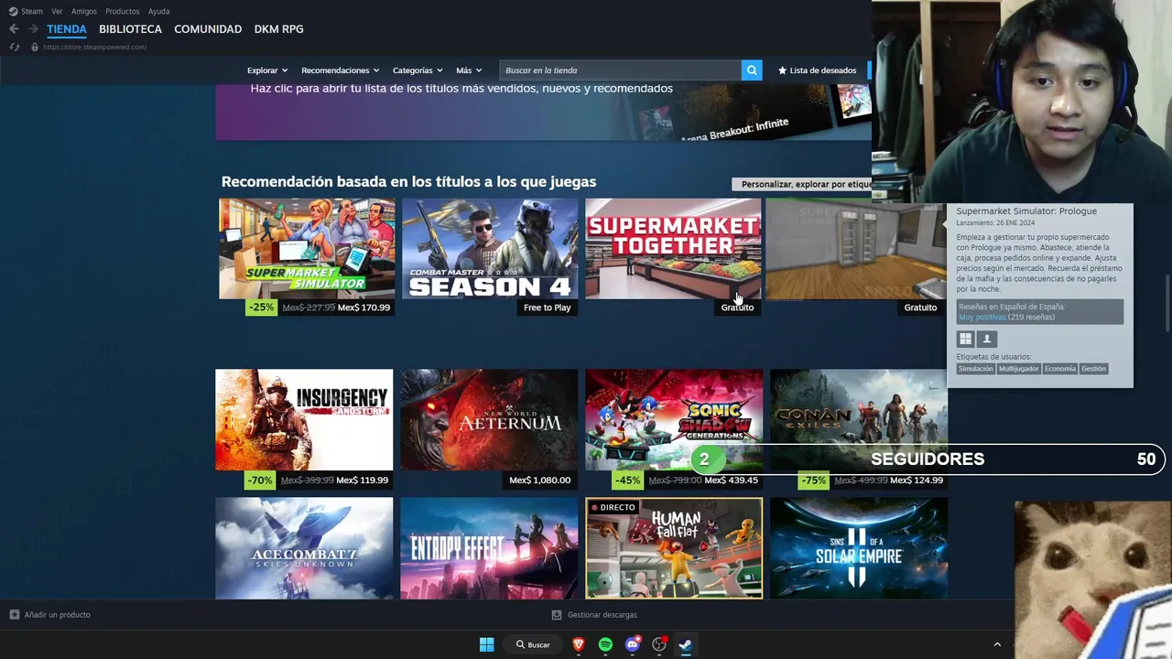Click Añadir un producto link
This screenshot has height=659, width=1172.
pos(57,615)
